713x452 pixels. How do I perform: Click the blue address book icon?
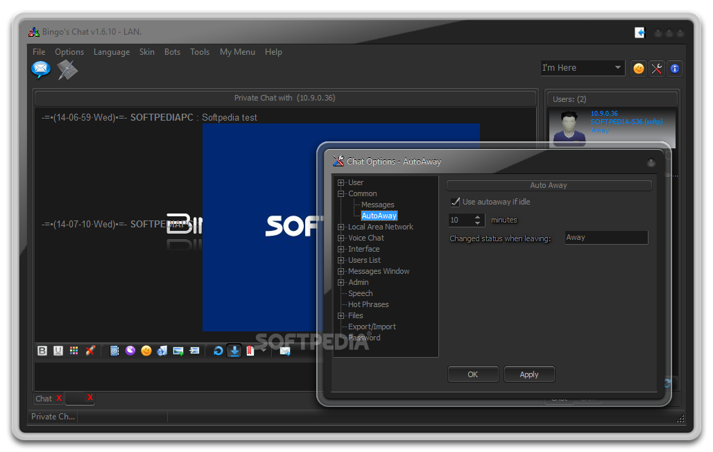point(114,351)
